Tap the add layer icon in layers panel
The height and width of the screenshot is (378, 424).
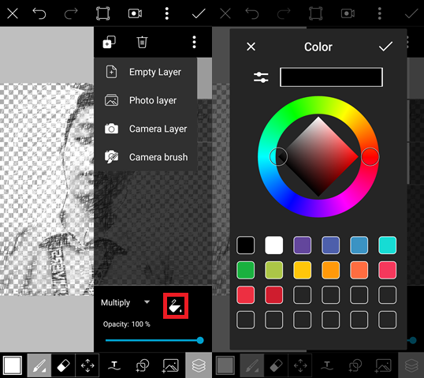110,42
